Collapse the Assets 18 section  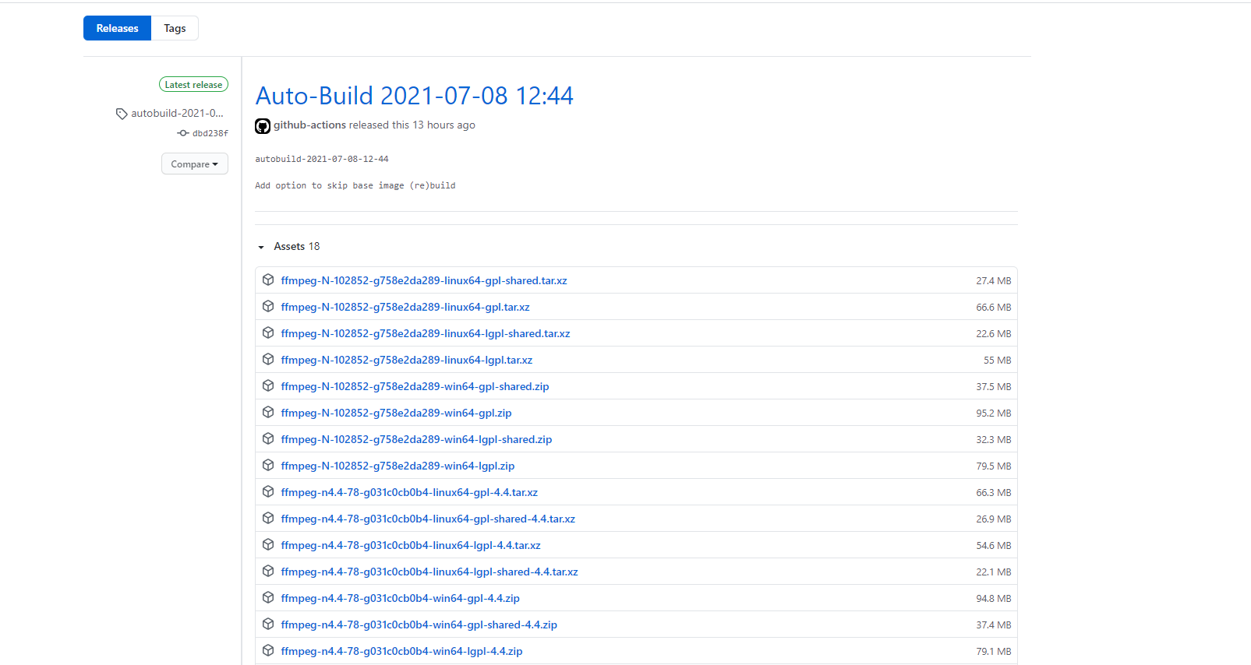tap(288, 246)
